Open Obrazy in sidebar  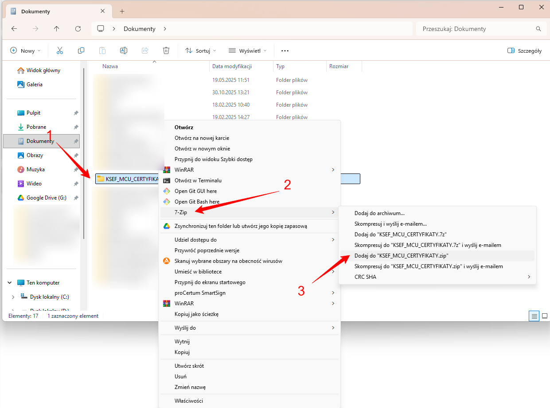tap(35, 155)
